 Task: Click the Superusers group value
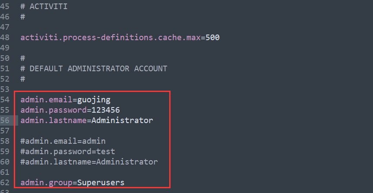(x=101, y=183)
